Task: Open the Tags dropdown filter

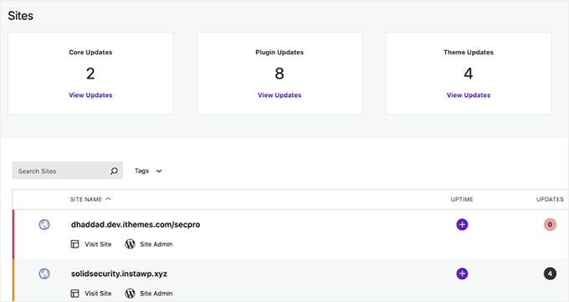Action: pyautogui.click(x=148, y=171)
